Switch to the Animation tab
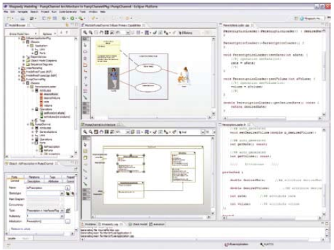Image resolution: width=334 pixels, height=250 pixels. [x=157, y=224]
